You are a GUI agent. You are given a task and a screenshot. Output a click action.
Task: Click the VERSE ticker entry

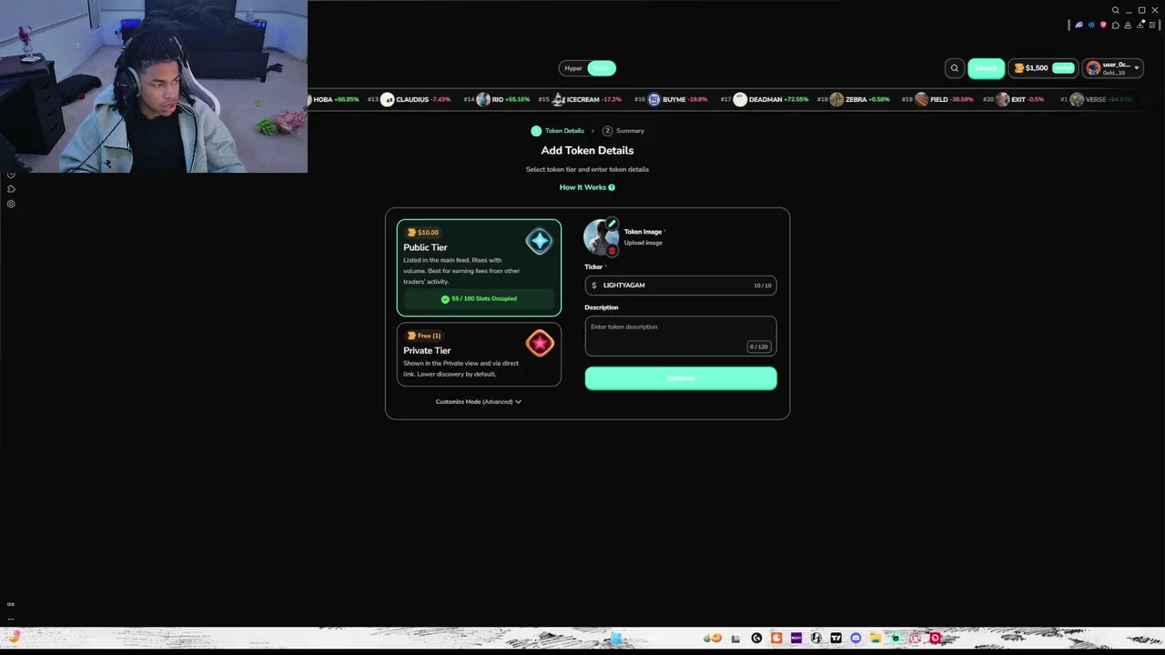click(1096, 99)
